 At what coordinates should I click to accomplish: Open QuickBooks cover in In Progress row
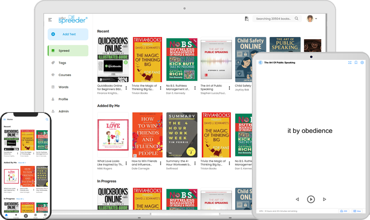pos(113,199)
